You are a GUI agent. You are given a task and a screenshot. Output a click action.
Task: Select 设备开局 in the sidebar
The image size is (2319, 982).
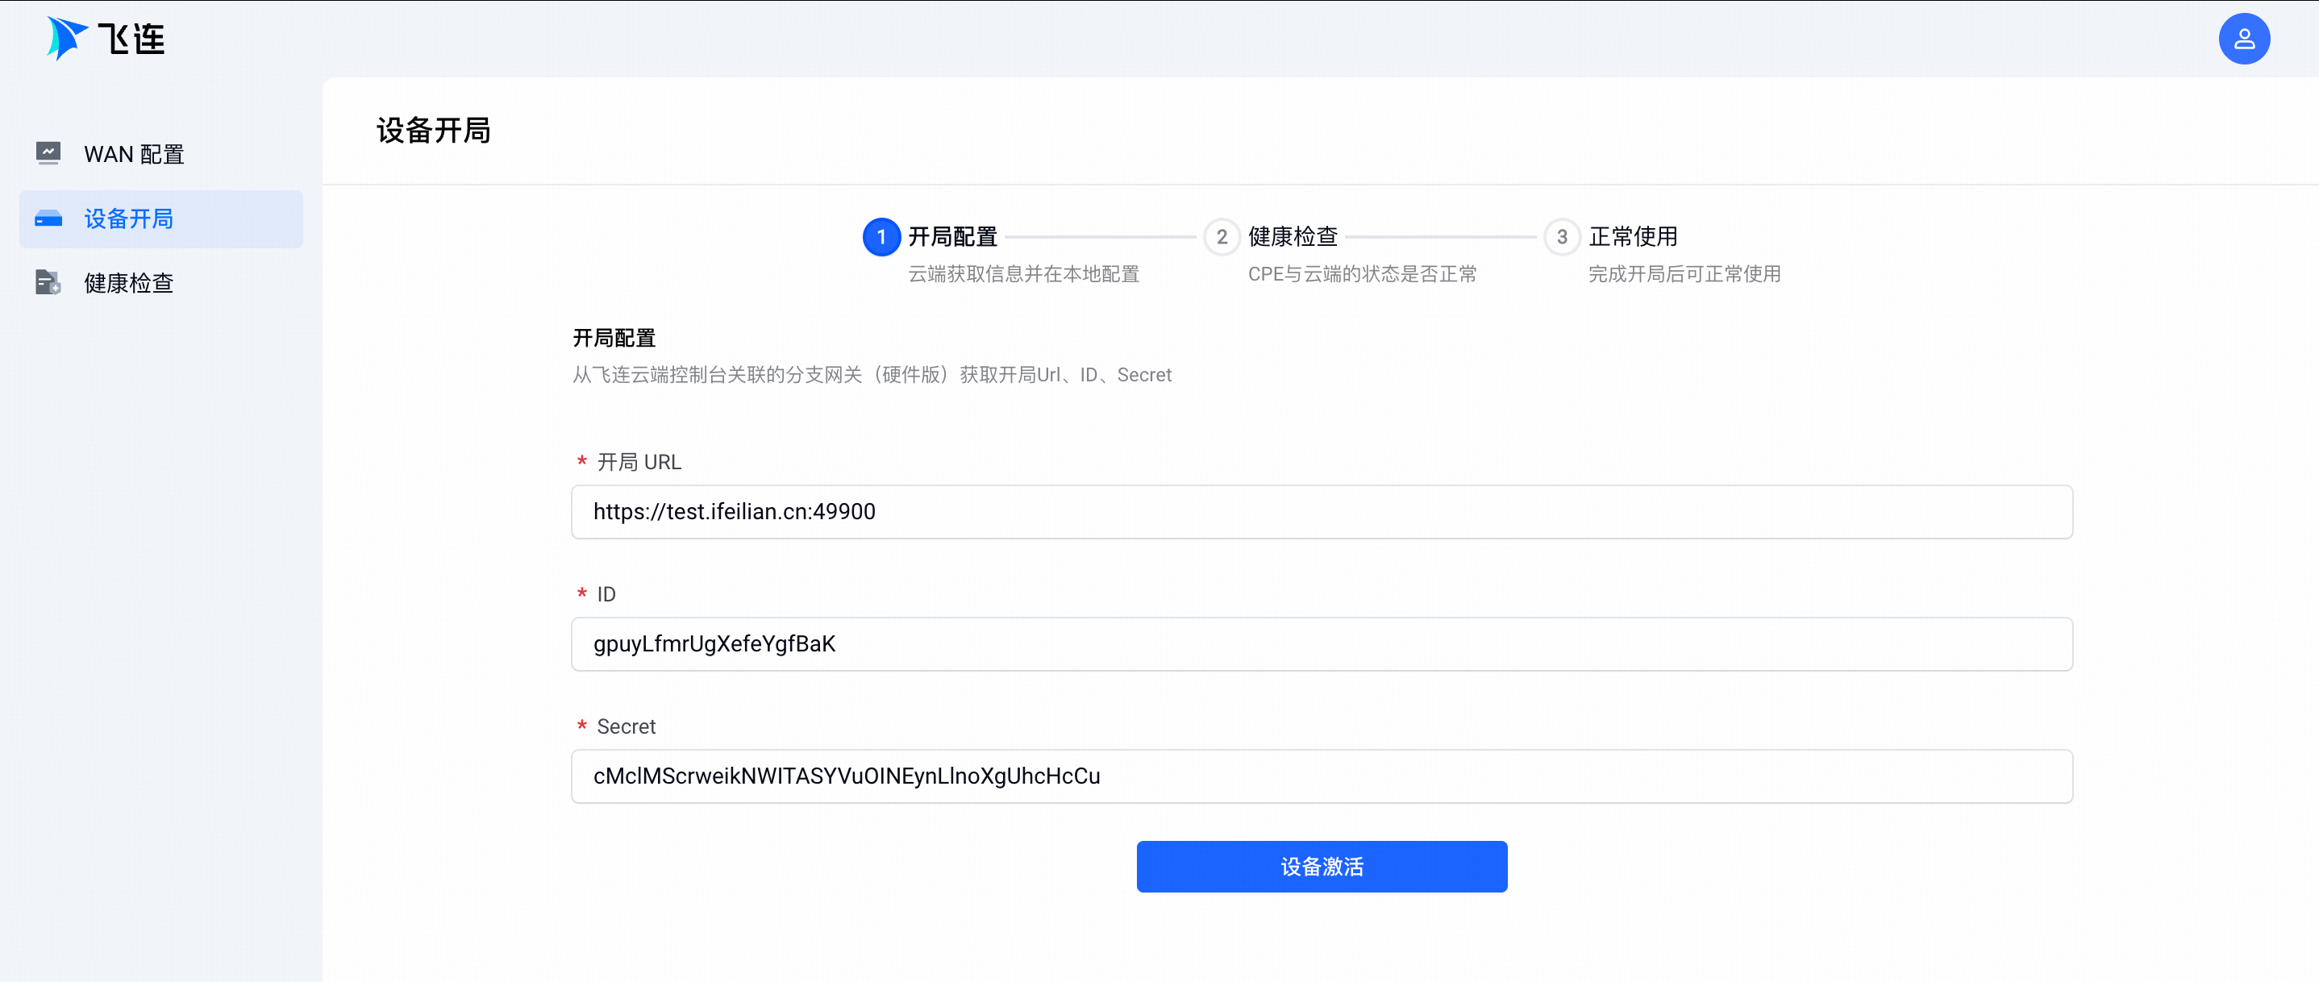point(161,218)
